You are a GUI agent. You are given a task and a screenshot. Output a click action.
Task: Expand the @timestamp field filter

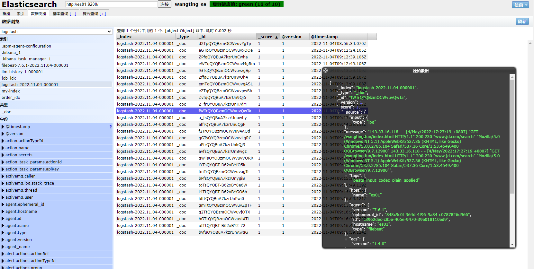pyautogui.click(x=3, y=127)
